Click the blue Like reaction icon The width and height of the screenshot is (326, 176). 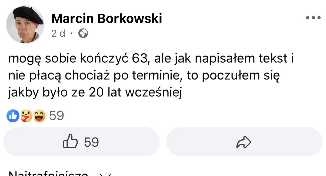(x=13, y=116)
